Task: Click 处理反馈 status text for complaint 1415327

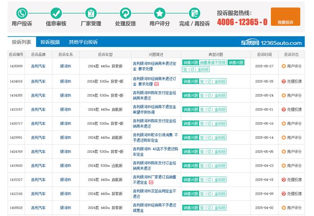Action: [x=294, y=180]
